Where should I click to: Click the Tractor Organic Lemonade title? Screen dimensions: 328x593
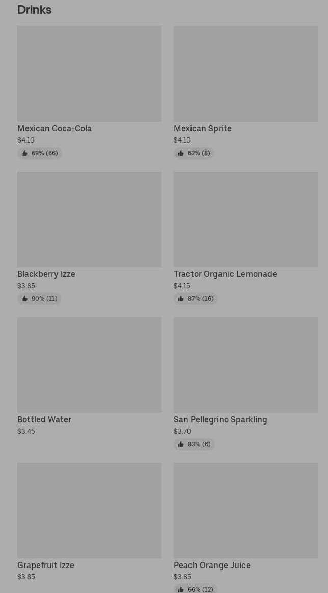coord(225,274)
